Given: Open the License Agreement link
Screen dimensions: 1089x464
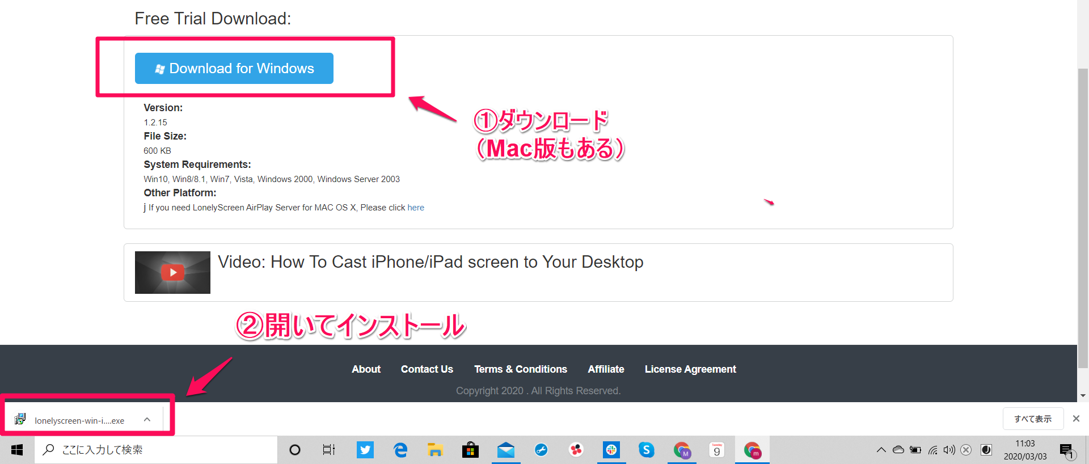Looking at the screenshot, I should (x=690, y=369).
